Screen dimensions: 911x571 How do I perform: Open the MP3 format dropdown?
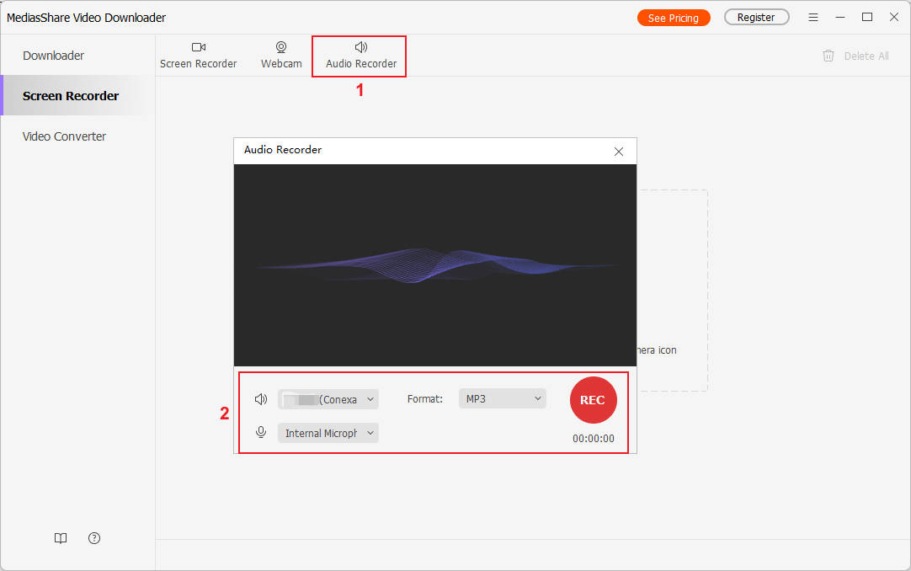502,398
